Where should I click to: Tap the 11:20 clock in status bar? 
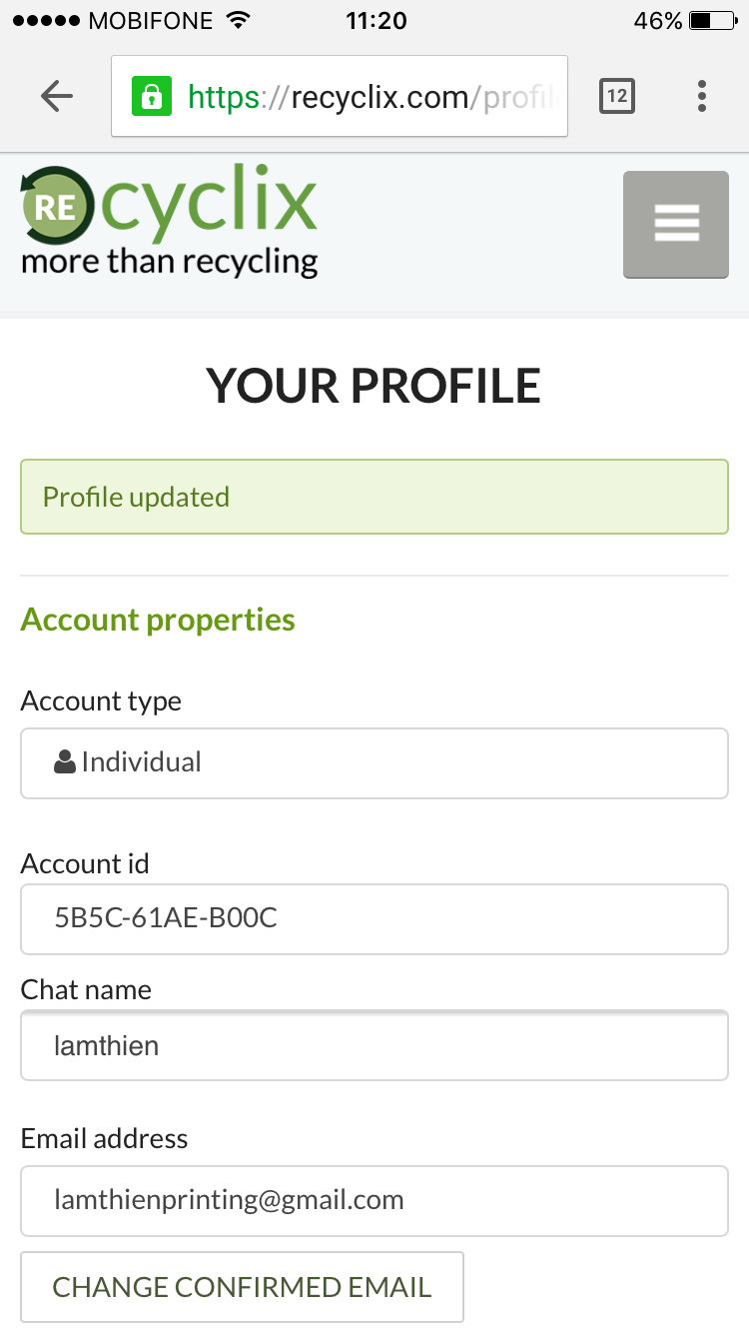click(375, 21)
